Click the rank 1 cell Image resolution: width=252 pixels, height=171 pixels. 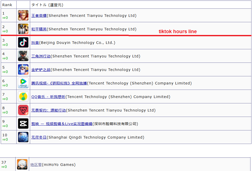pyautogui.click(x=9, y=15)
